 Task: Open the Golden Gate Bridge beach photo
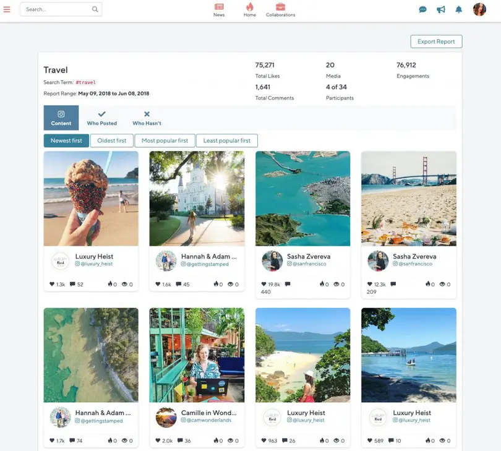click(x=409, y=199)
